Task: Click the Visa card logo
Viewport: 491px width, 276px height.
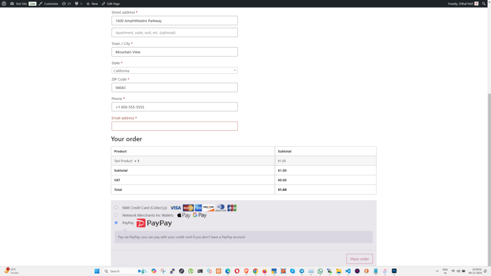Action: tap(175, 208)
